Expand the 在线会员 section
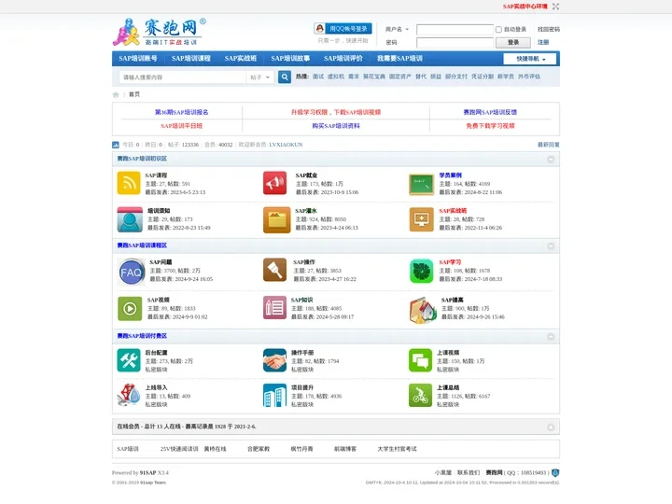672x504 pixels. pyautogui.click(x=551, y=427)
